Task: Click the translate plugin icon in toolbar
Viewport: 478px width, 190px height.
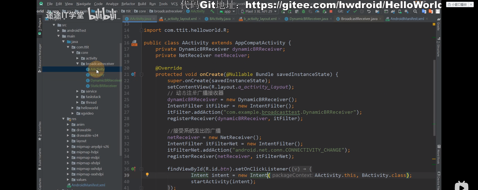Action: pos(424,12)
